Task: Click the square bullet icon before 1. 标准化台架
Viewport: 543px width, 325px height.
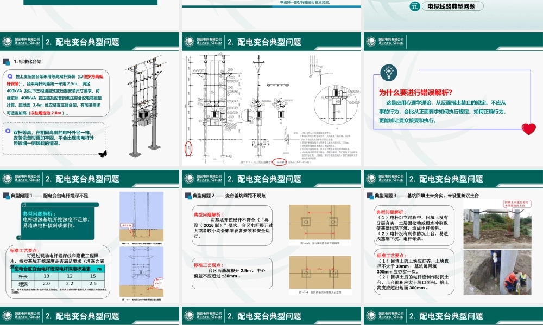Action: coord(6,62)
